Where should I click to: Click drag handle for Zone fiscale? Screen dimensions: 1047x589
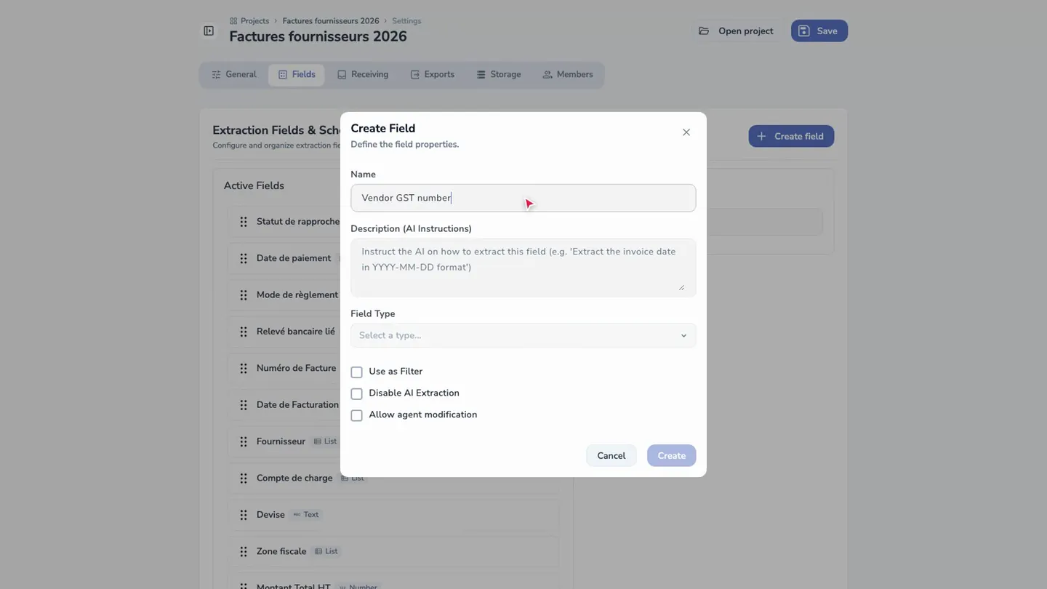tap(244, 551)
